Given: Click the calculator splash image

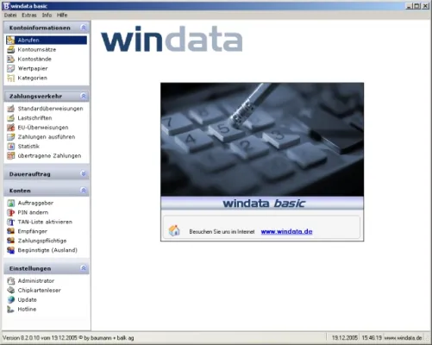Looking at the screenshot, I should tap(262, 140).
